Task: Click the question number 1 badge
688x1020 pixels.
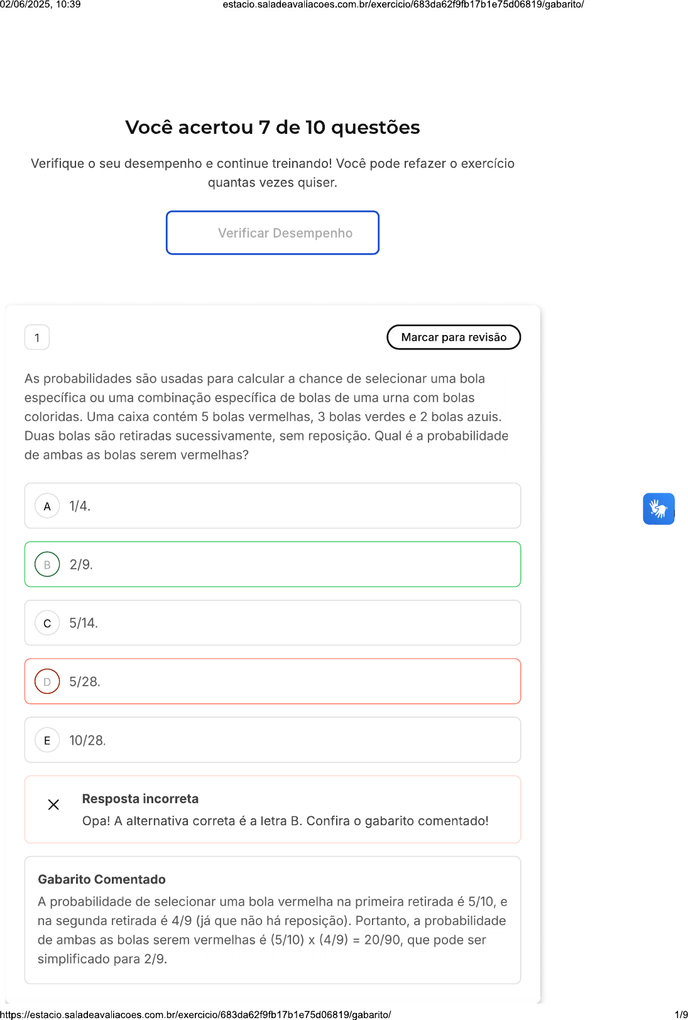Action: click(37, 337)
